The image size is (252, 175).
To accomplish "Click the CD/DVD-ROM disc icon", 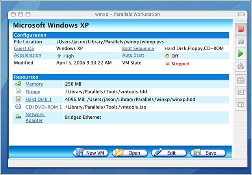I will pyautogui.click(x=18, y=107).
